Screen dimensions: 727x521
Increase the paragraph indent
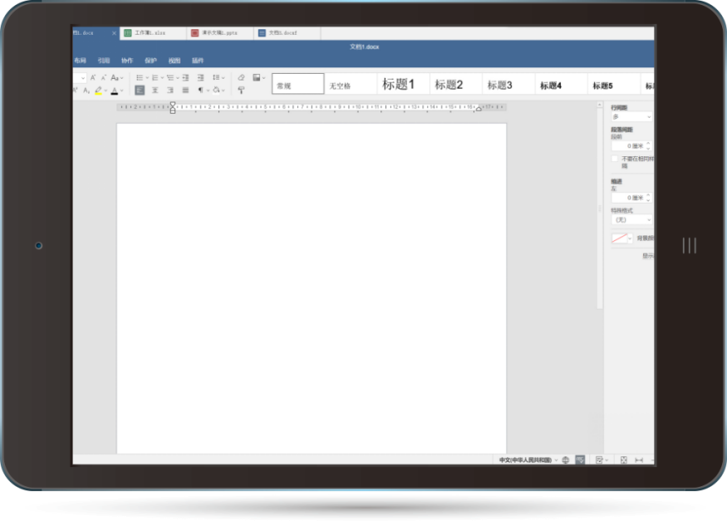pyautogui.click(x=200, y=77)
